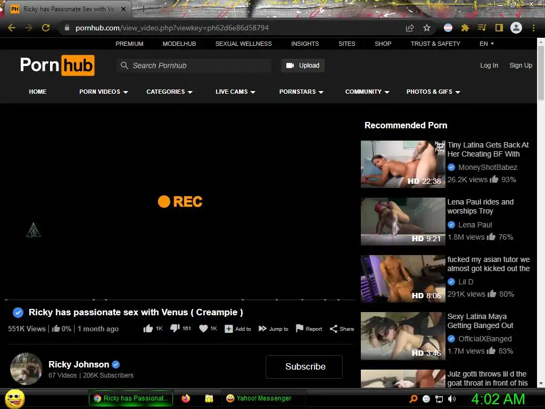Close the current browser tab
545x409 pixels.
coord(123,9)
